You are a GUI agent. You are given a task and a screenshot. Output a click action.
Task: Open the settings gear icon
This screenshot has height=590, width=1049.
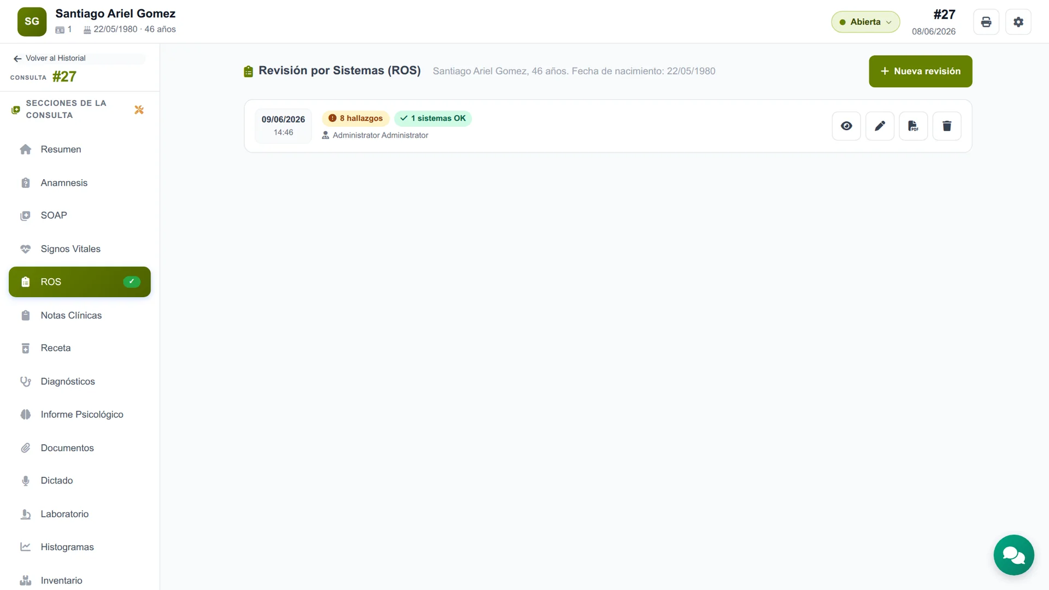pyautogui.click(x=1018, y=22)
